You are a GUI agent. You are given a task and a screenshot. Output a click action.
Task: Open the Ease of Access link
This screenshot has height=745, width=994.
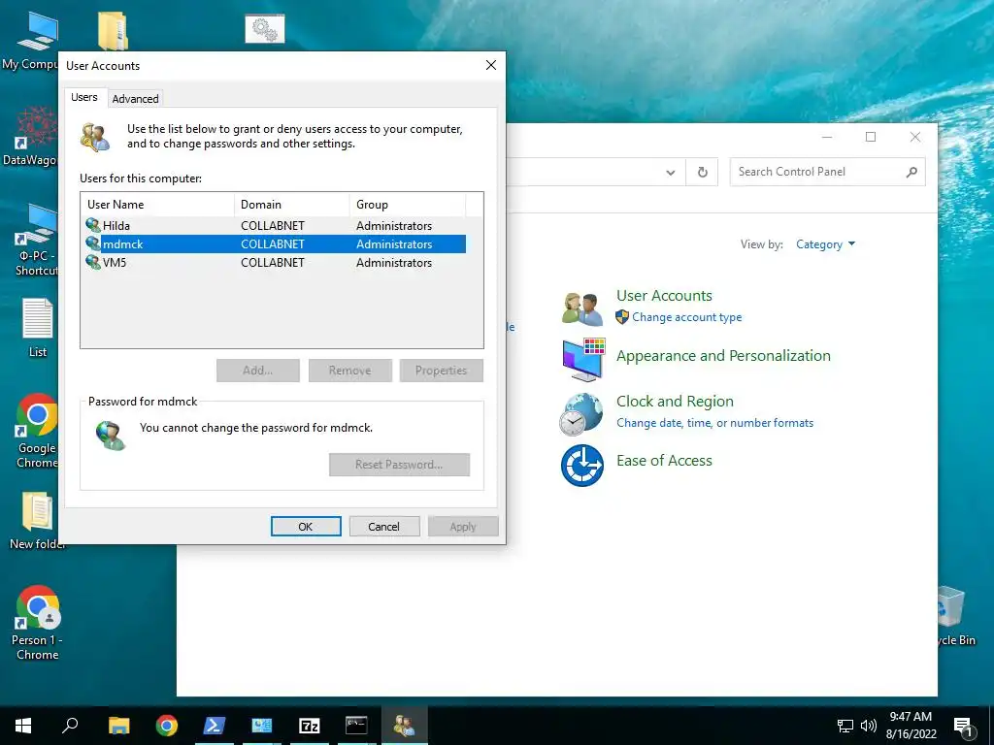(664, 461)
